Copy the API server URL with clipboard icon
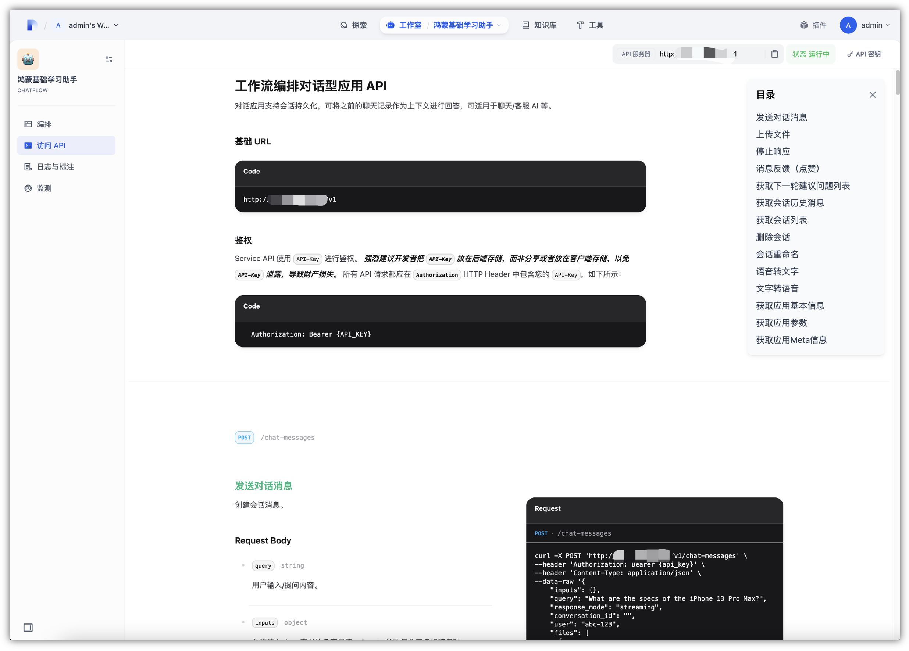 [x=775, y=54]
